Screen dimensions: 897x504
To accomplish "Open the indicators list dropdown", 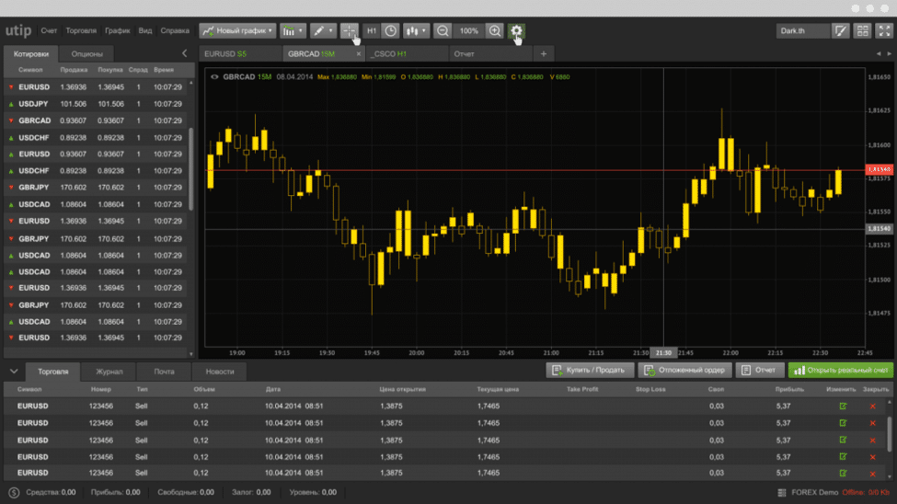I will tap(293, 31).
